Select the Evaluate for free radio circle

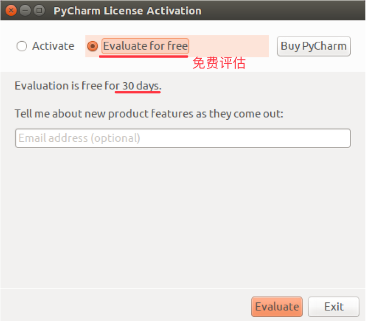[x=92, y=46]
